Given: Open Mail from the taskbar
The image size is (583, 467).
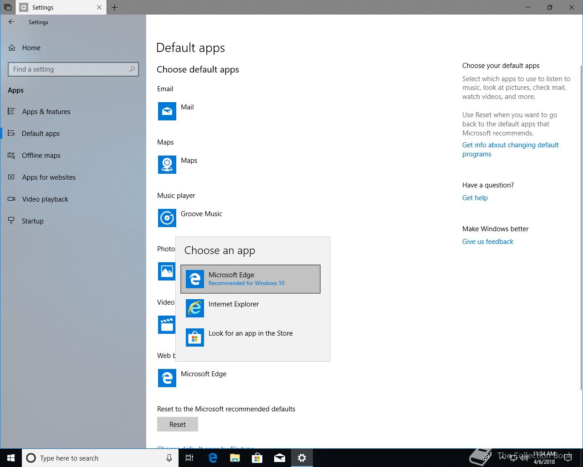Looking at the screenshot, I should (280, 458).
